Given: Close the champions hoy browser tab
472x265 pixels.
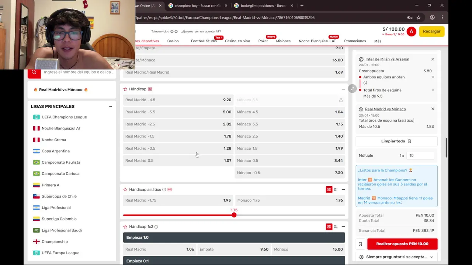Looking at the screenshot, I should pyautogui.click(x=227, y=6).
